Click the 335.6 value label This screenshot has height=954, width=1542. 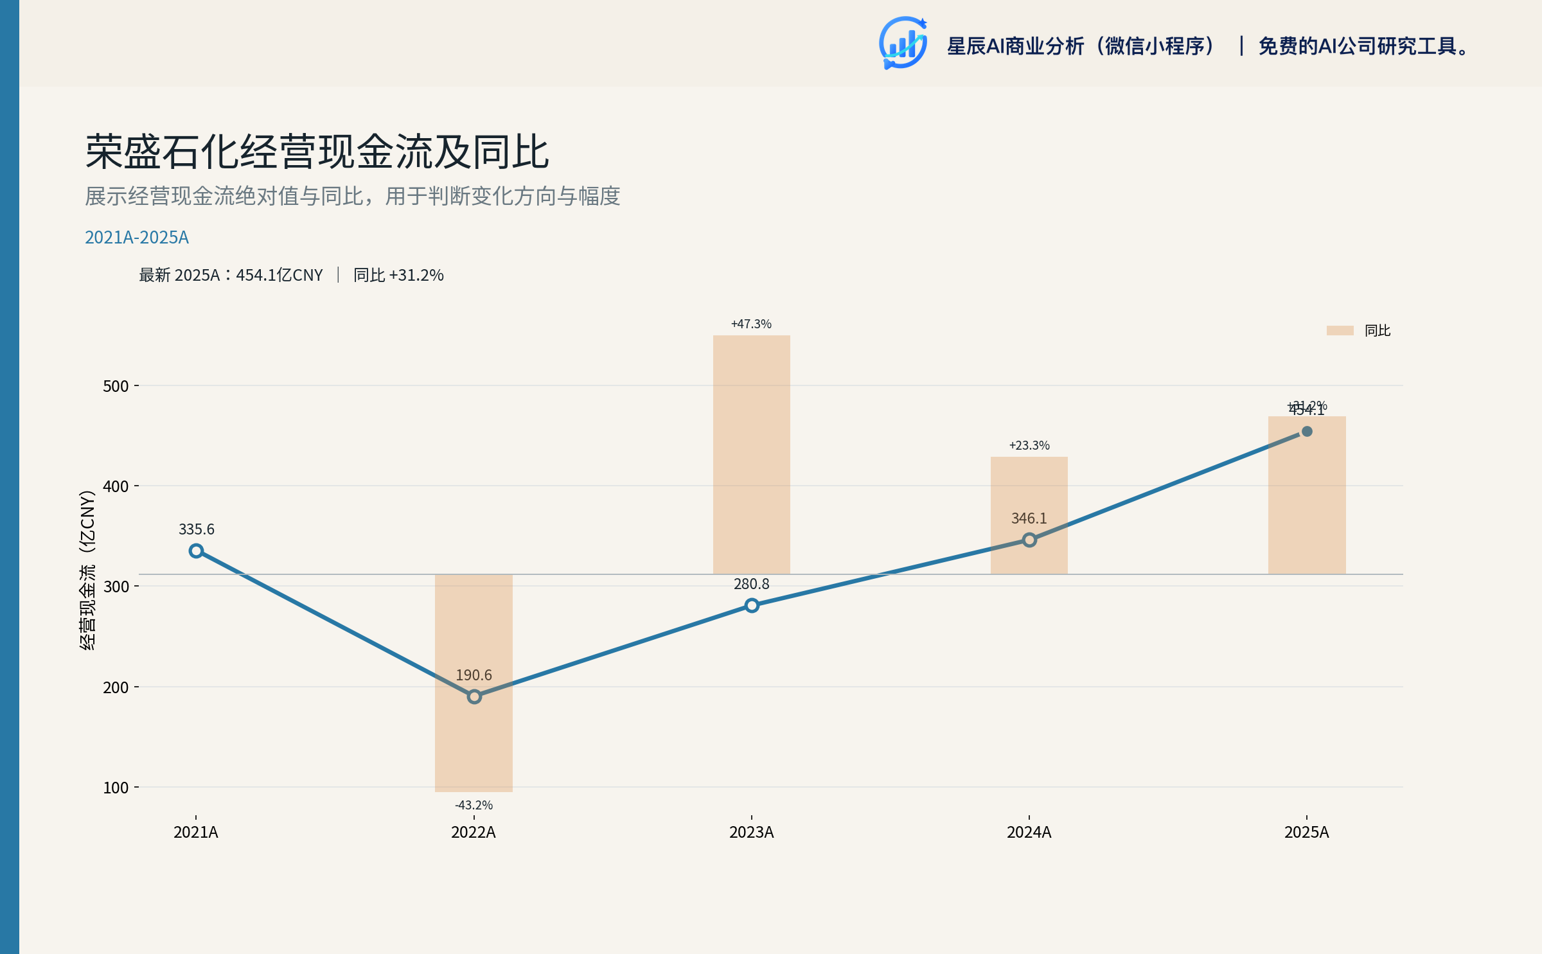(x=196, y=529)
